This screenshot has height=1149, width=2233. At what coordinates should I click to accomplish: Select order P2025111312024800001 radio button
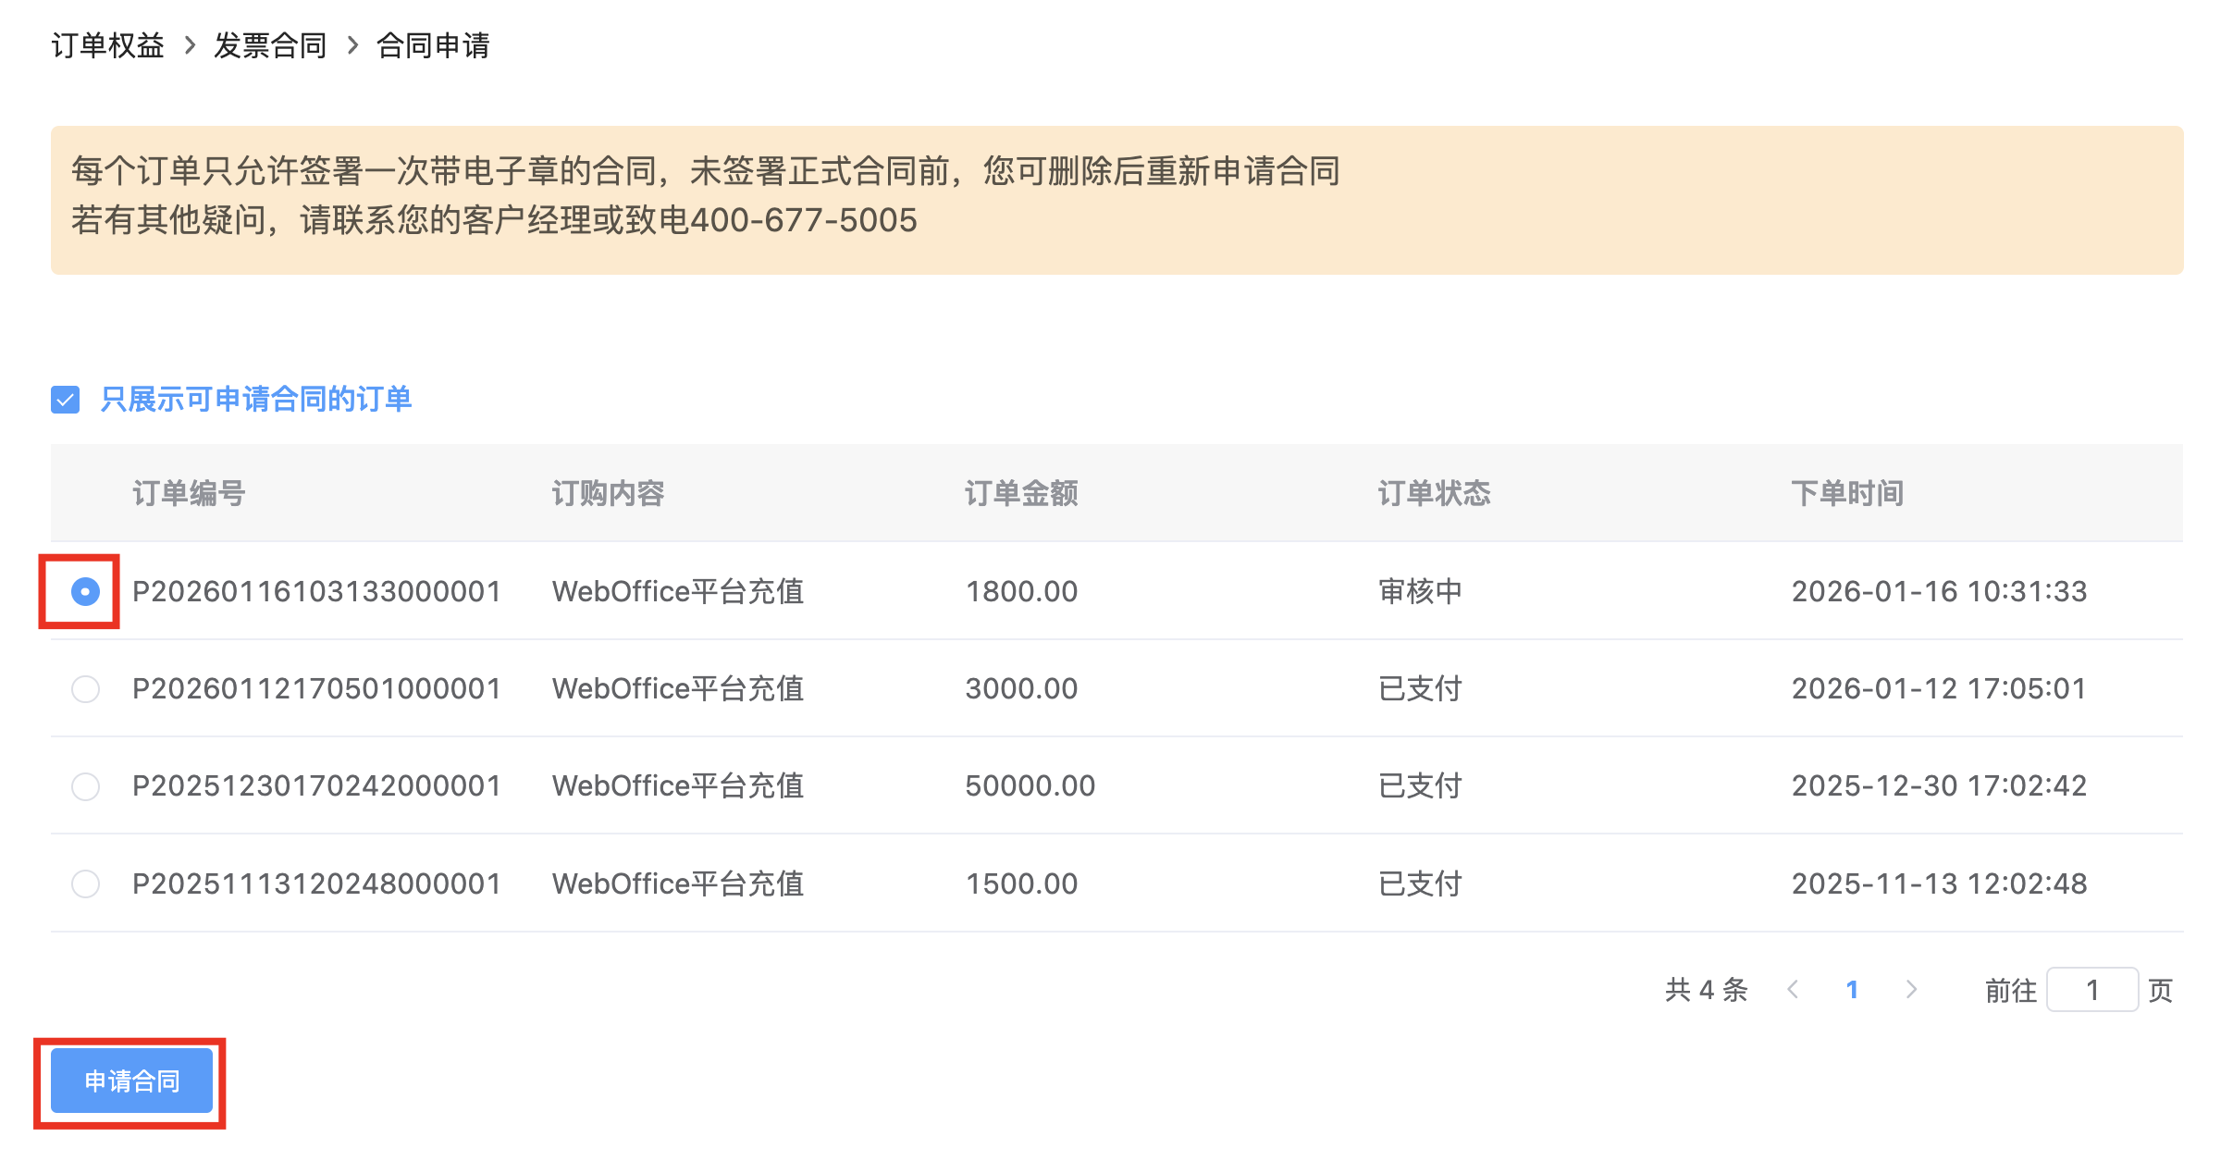[x=85, y=883]
